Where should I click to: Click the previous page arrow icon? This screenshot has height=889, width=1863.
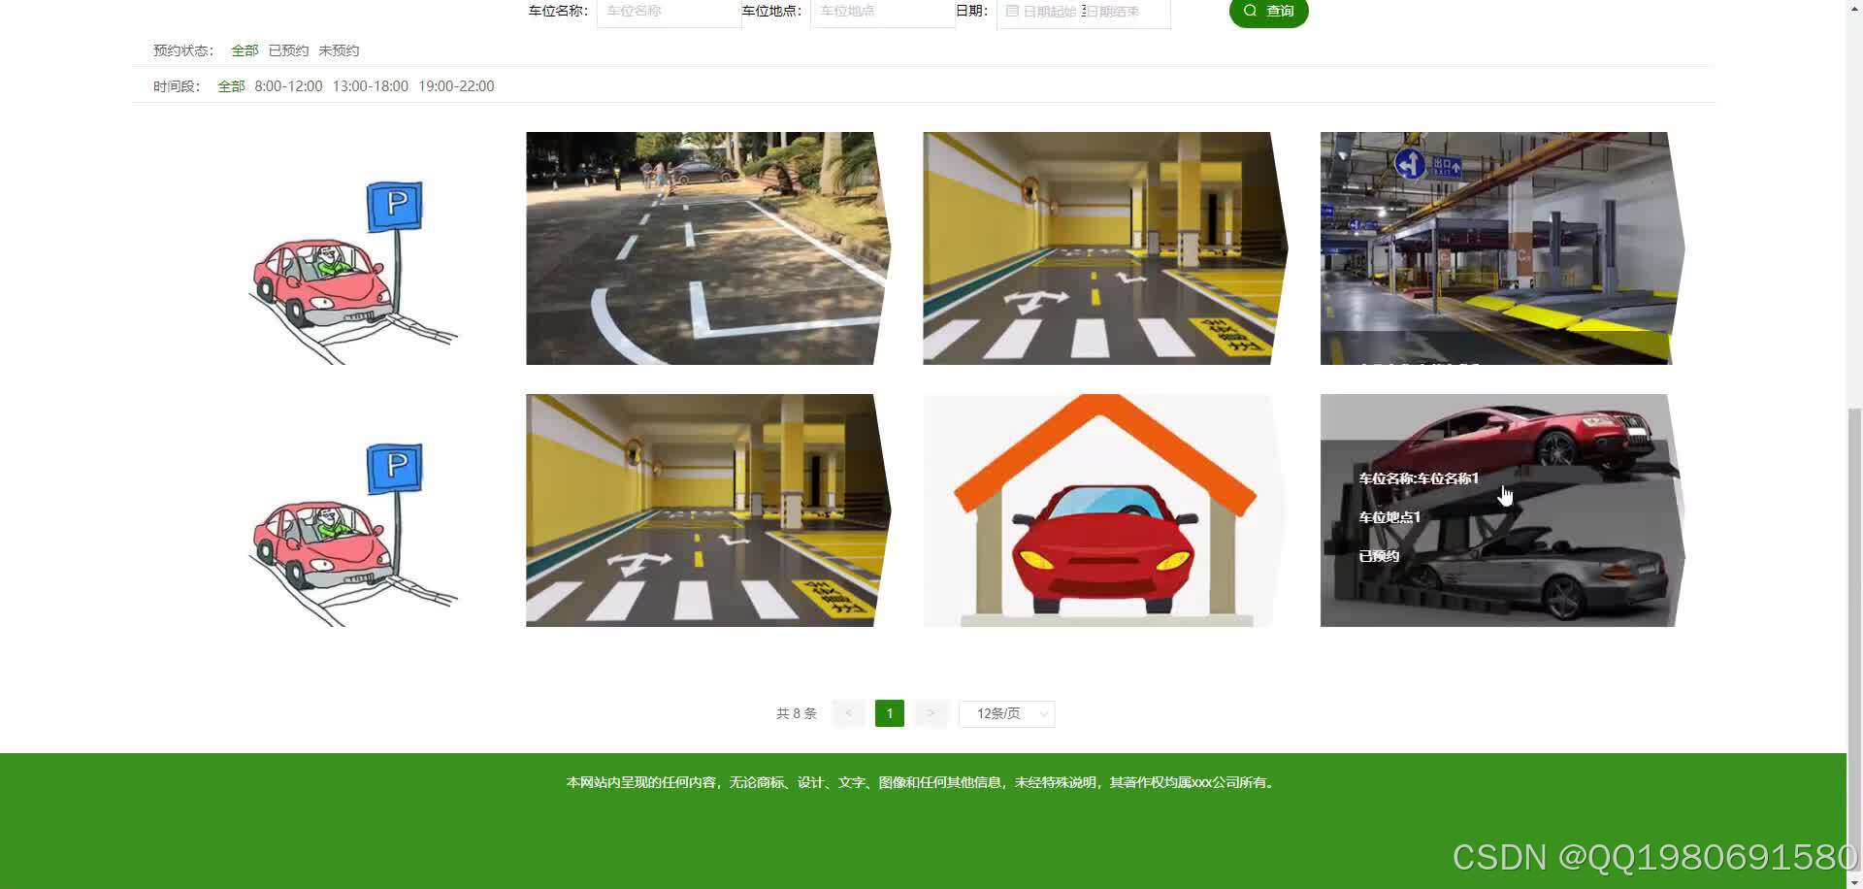[848, 712]
